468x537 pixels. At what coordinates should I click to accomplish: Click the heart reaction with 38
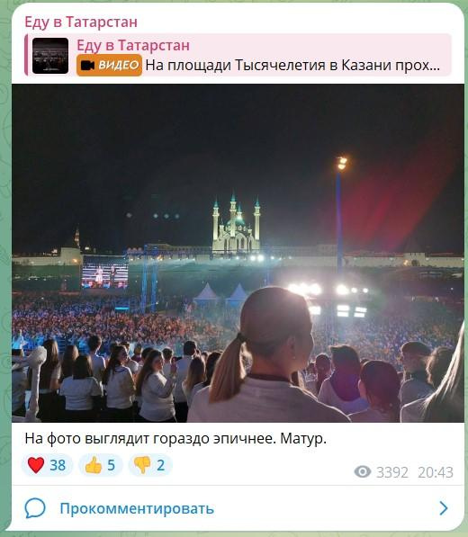pos(47,465)
